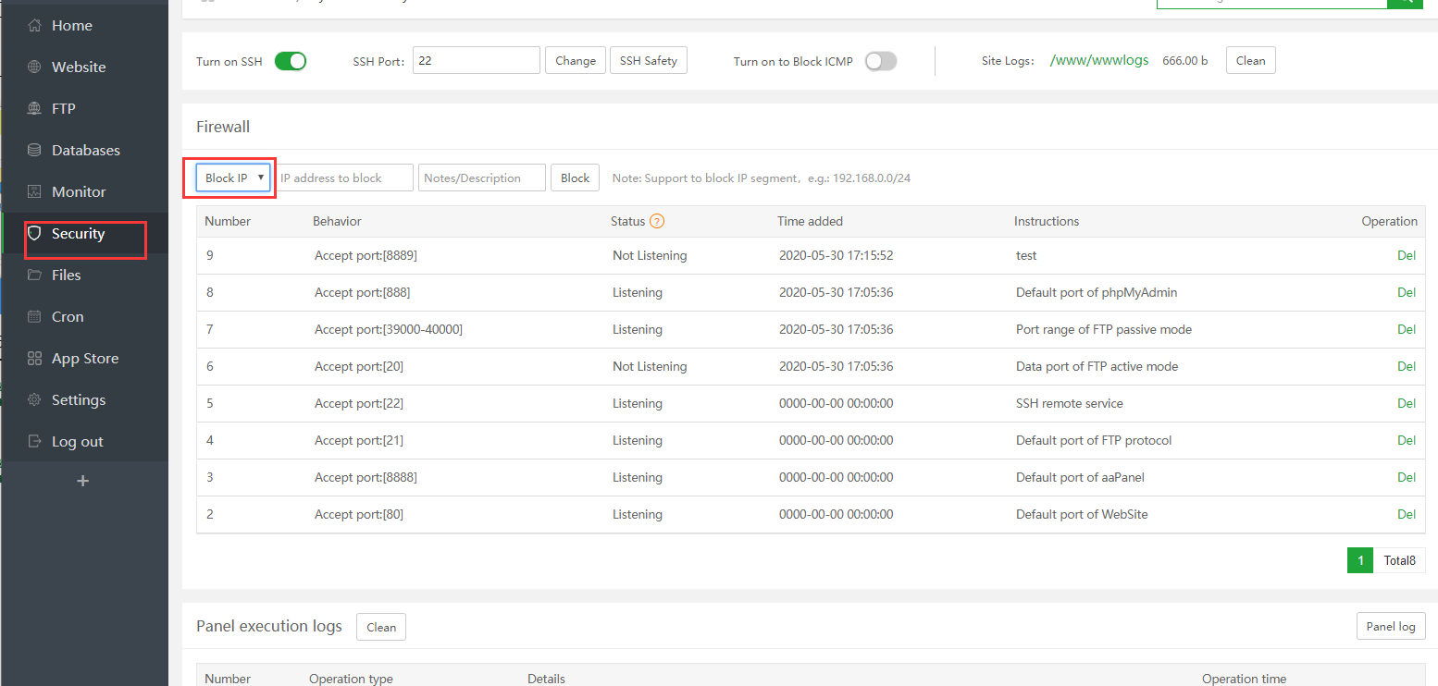Click the SSH Safety button
Viewport: 1438px width, 686px height.
point(648,61)
